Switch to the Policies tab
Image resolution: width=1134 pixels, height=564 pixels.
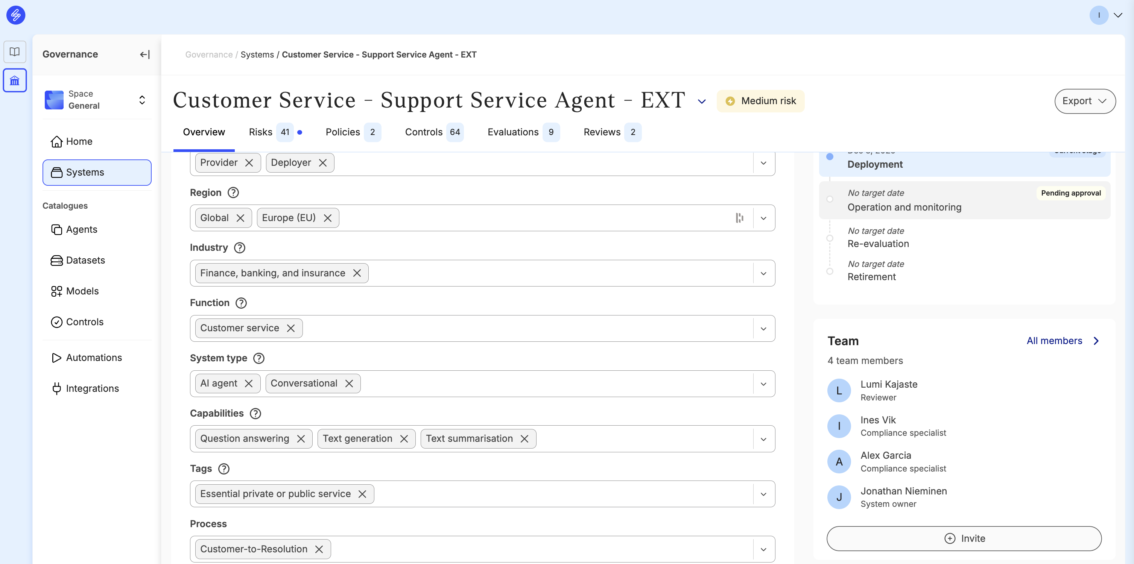pyautogui.click(x=353, y=132)
